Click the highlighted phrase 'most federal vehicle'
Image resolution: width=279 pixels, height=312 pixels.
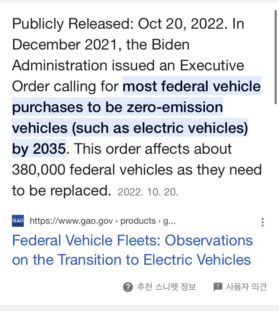(x=192, y=86)
